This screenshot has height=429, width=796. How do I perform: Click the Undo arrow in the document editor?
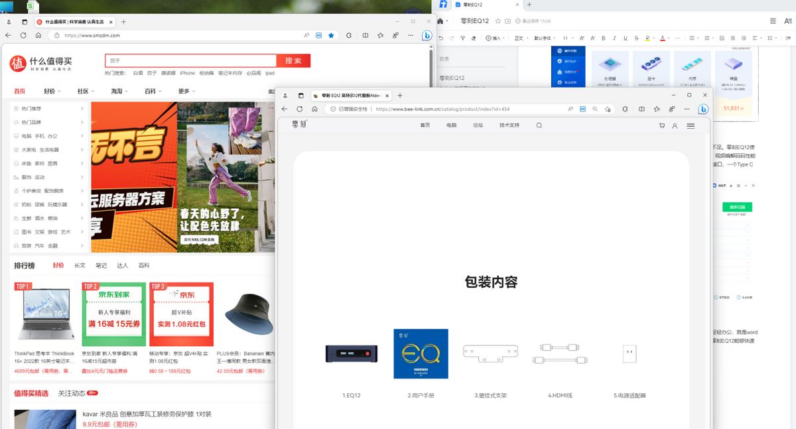coord(441,38)
